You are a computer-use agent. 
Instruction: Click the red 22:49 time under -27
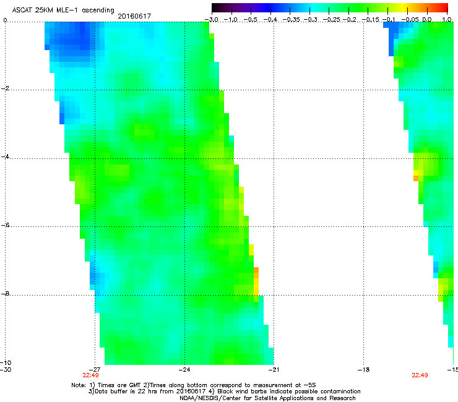click(x=90, y=375)
